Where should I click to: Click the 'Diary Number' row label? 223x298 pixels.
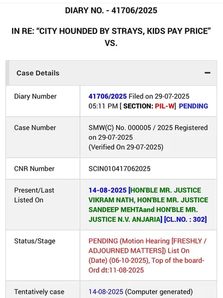point(35,96)
